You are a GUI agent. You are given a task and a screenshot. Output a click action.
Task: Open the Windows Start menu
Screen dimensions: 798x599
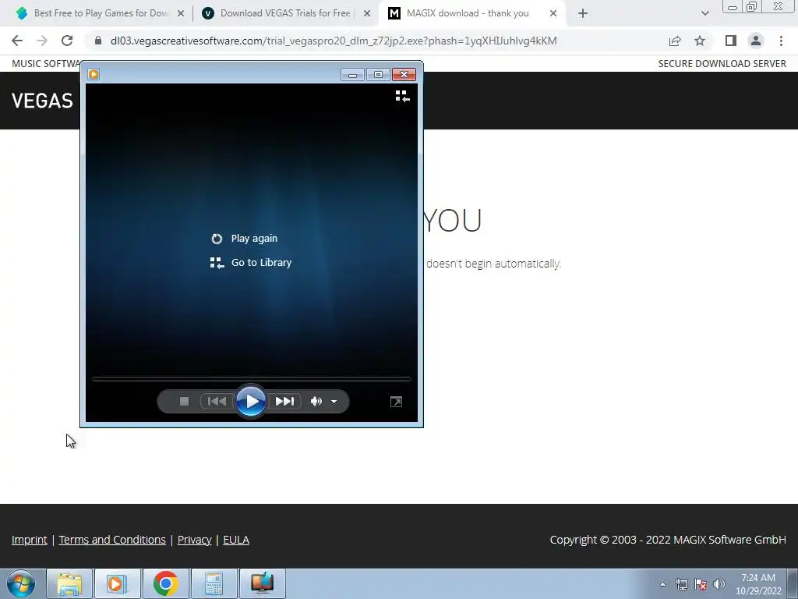[21, 583]
